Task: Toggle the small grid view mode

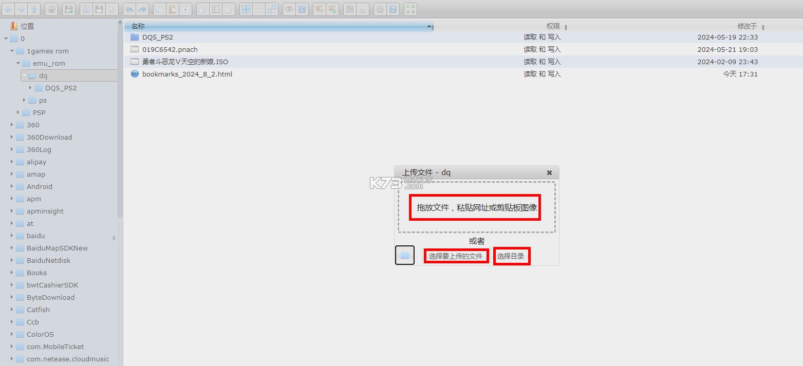Action: click(259, 9)
